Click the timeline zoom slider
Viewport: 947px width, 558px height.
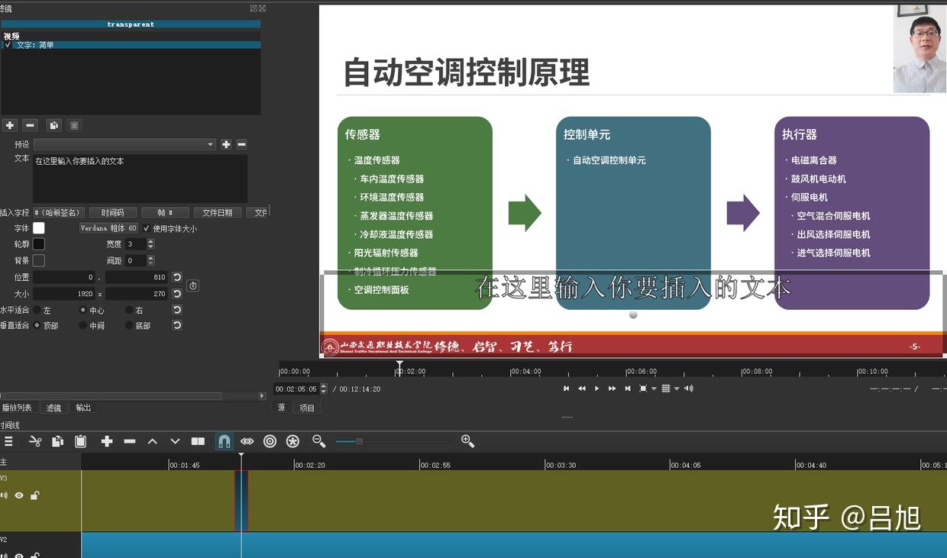[392, 441]
